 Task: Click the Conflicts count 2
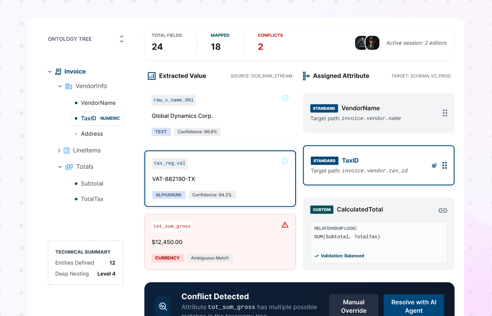point(260,47)
